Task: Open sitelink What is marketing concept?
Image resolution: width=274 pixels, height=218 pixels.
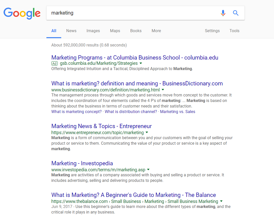Action: point(76,112)
